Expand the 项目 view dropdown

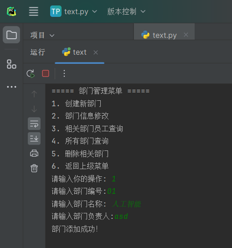[42, 35]
